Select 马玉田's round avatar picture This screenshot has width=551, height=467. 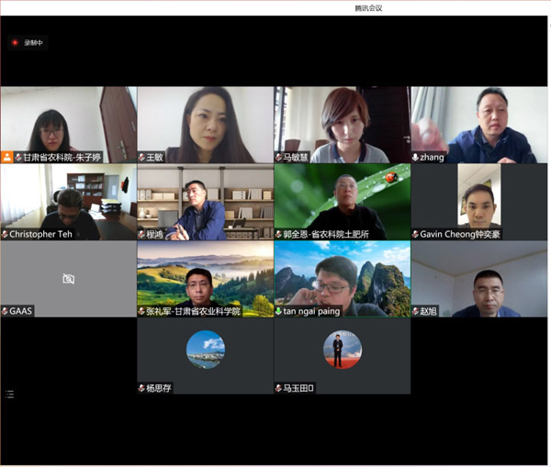pyautogui.click(x=342, y=349)
